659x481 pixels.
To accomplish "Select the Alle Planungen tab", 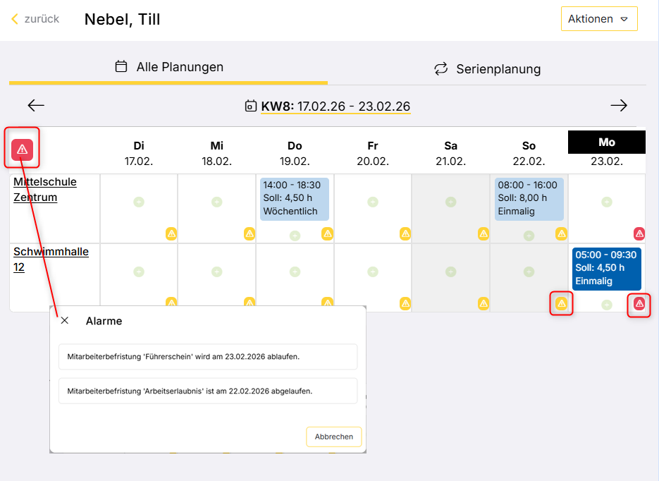I will 168,67.
